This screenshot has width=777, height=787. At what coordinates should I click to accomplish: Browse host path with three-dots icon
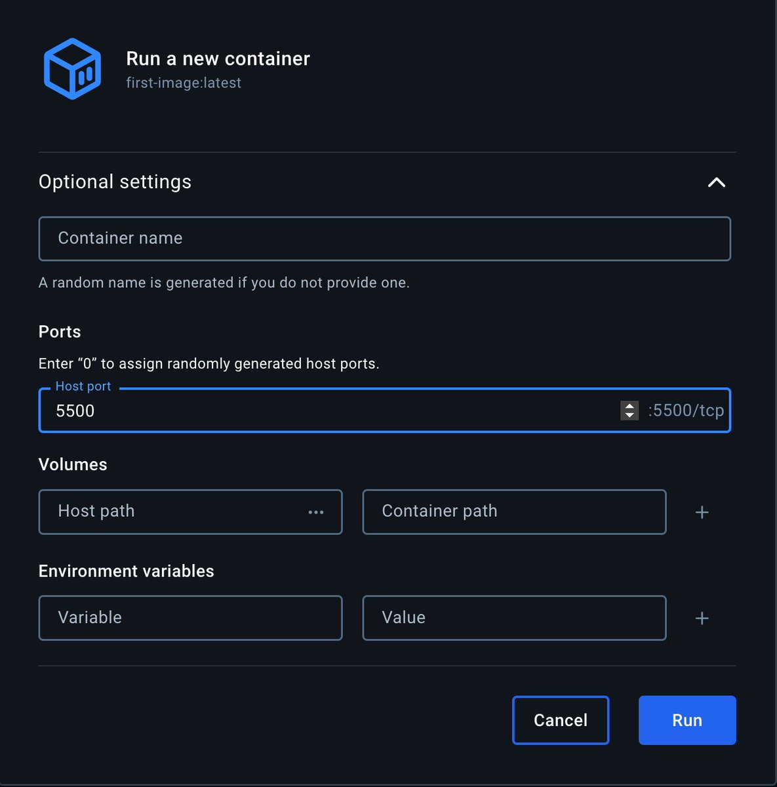point(316,512)
